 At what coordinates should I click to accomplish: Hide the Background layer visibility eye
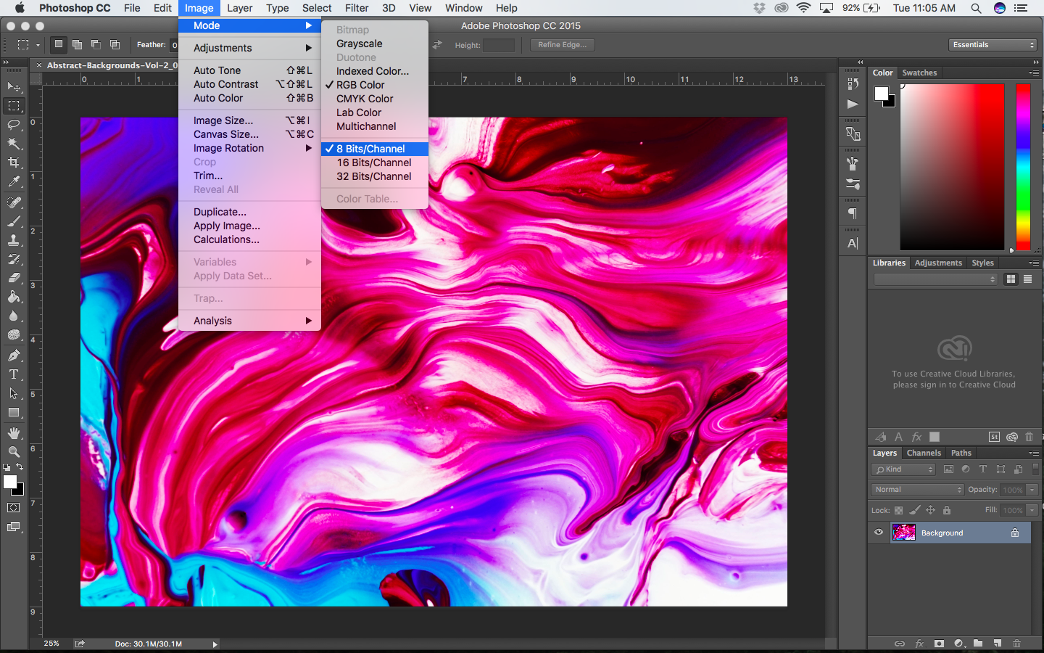(879, 533)
